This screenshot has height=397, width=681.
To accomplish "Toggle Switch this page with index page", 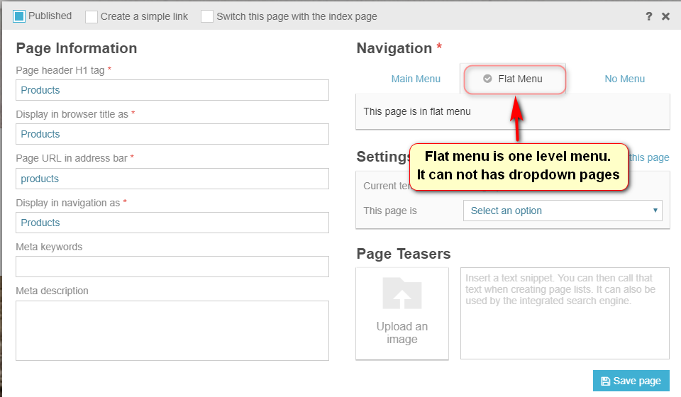I will coord(207,16).
